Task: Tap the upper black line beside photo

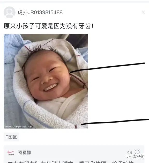Action: pyautogui.click(x=107, y=68)
